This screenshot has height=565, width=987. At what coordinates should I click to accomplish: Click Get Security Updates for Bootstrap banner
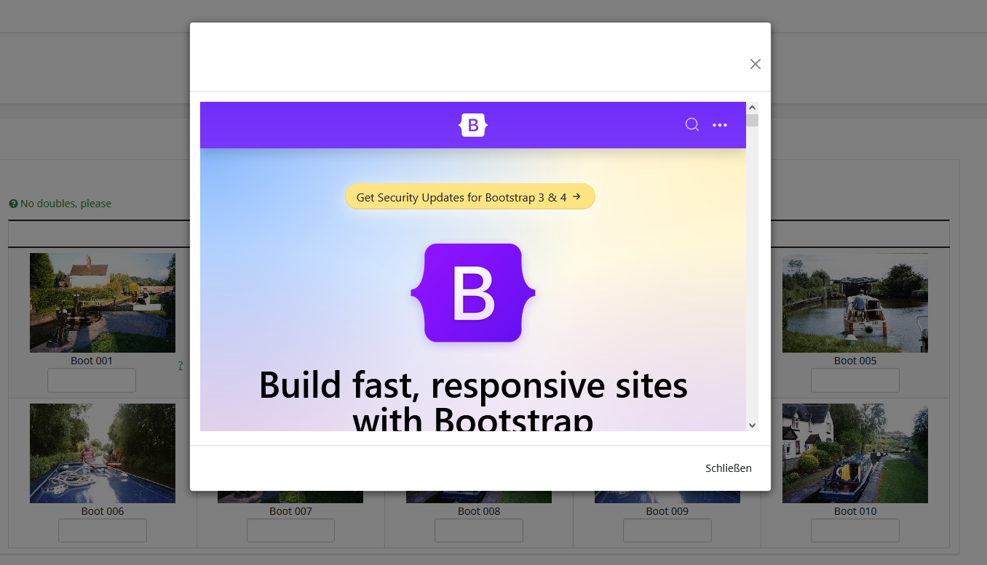click(x=461, y=197)
